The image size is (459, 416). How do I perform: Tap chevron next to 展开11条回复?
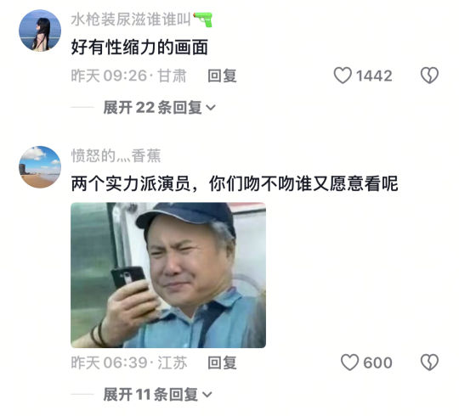tap(207, 395)
